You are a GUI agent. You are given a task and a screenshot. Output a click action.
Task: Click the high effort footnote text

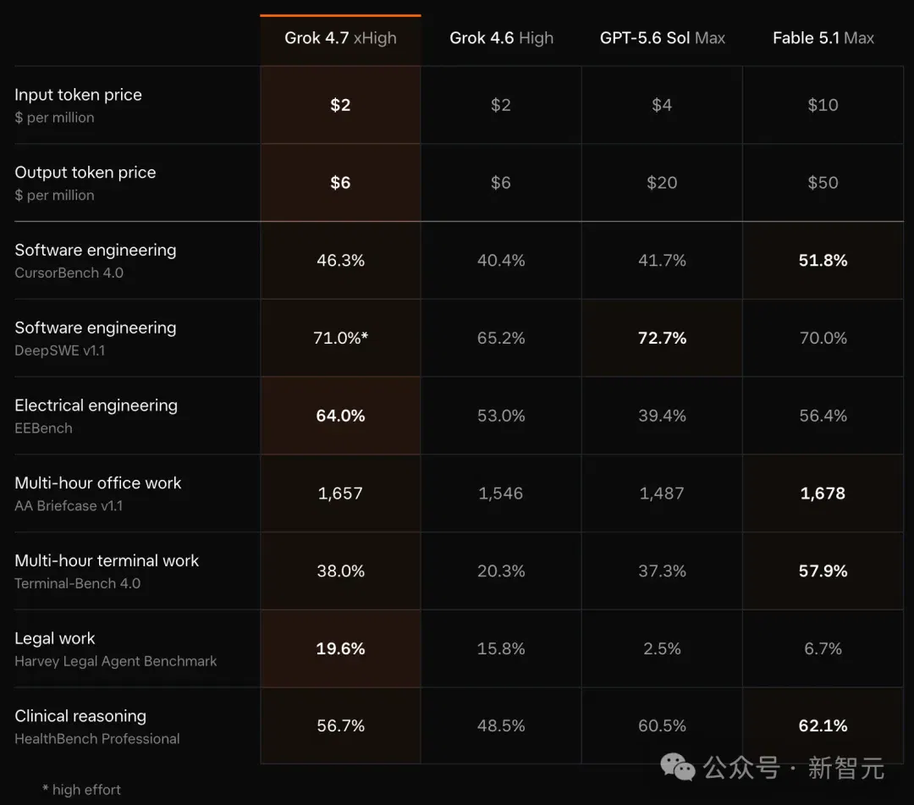click(81, 789)
